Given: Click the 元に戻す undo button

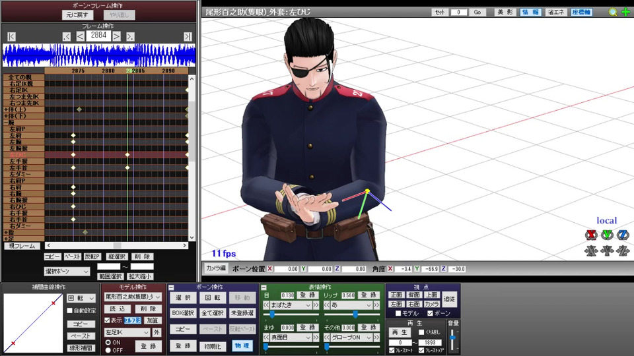Looking at the screenshot, I should point(77,15).
